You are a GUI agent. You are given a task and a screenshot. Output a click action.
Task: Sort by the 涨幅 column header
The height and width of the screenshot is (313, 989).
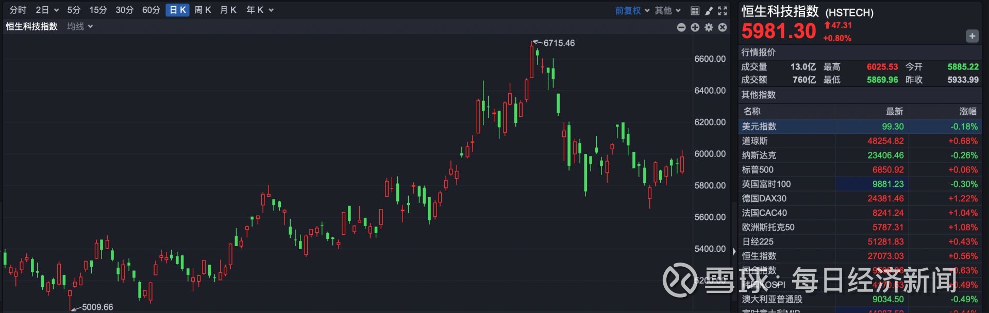(968, 111)
